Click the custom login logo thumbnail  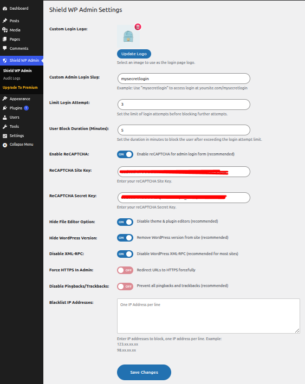[128, 36]
